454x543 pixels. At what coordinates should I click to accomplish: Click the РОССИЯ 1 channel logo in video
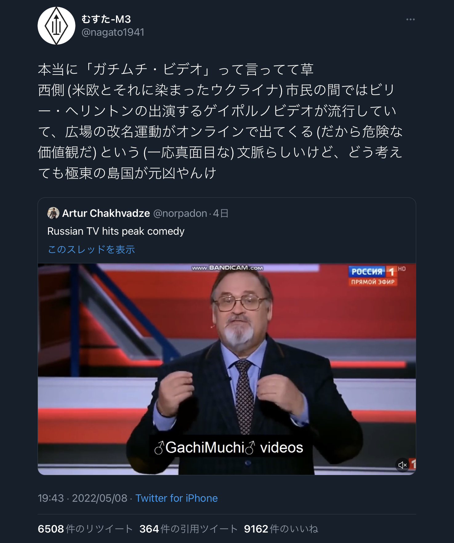(373, 276)
